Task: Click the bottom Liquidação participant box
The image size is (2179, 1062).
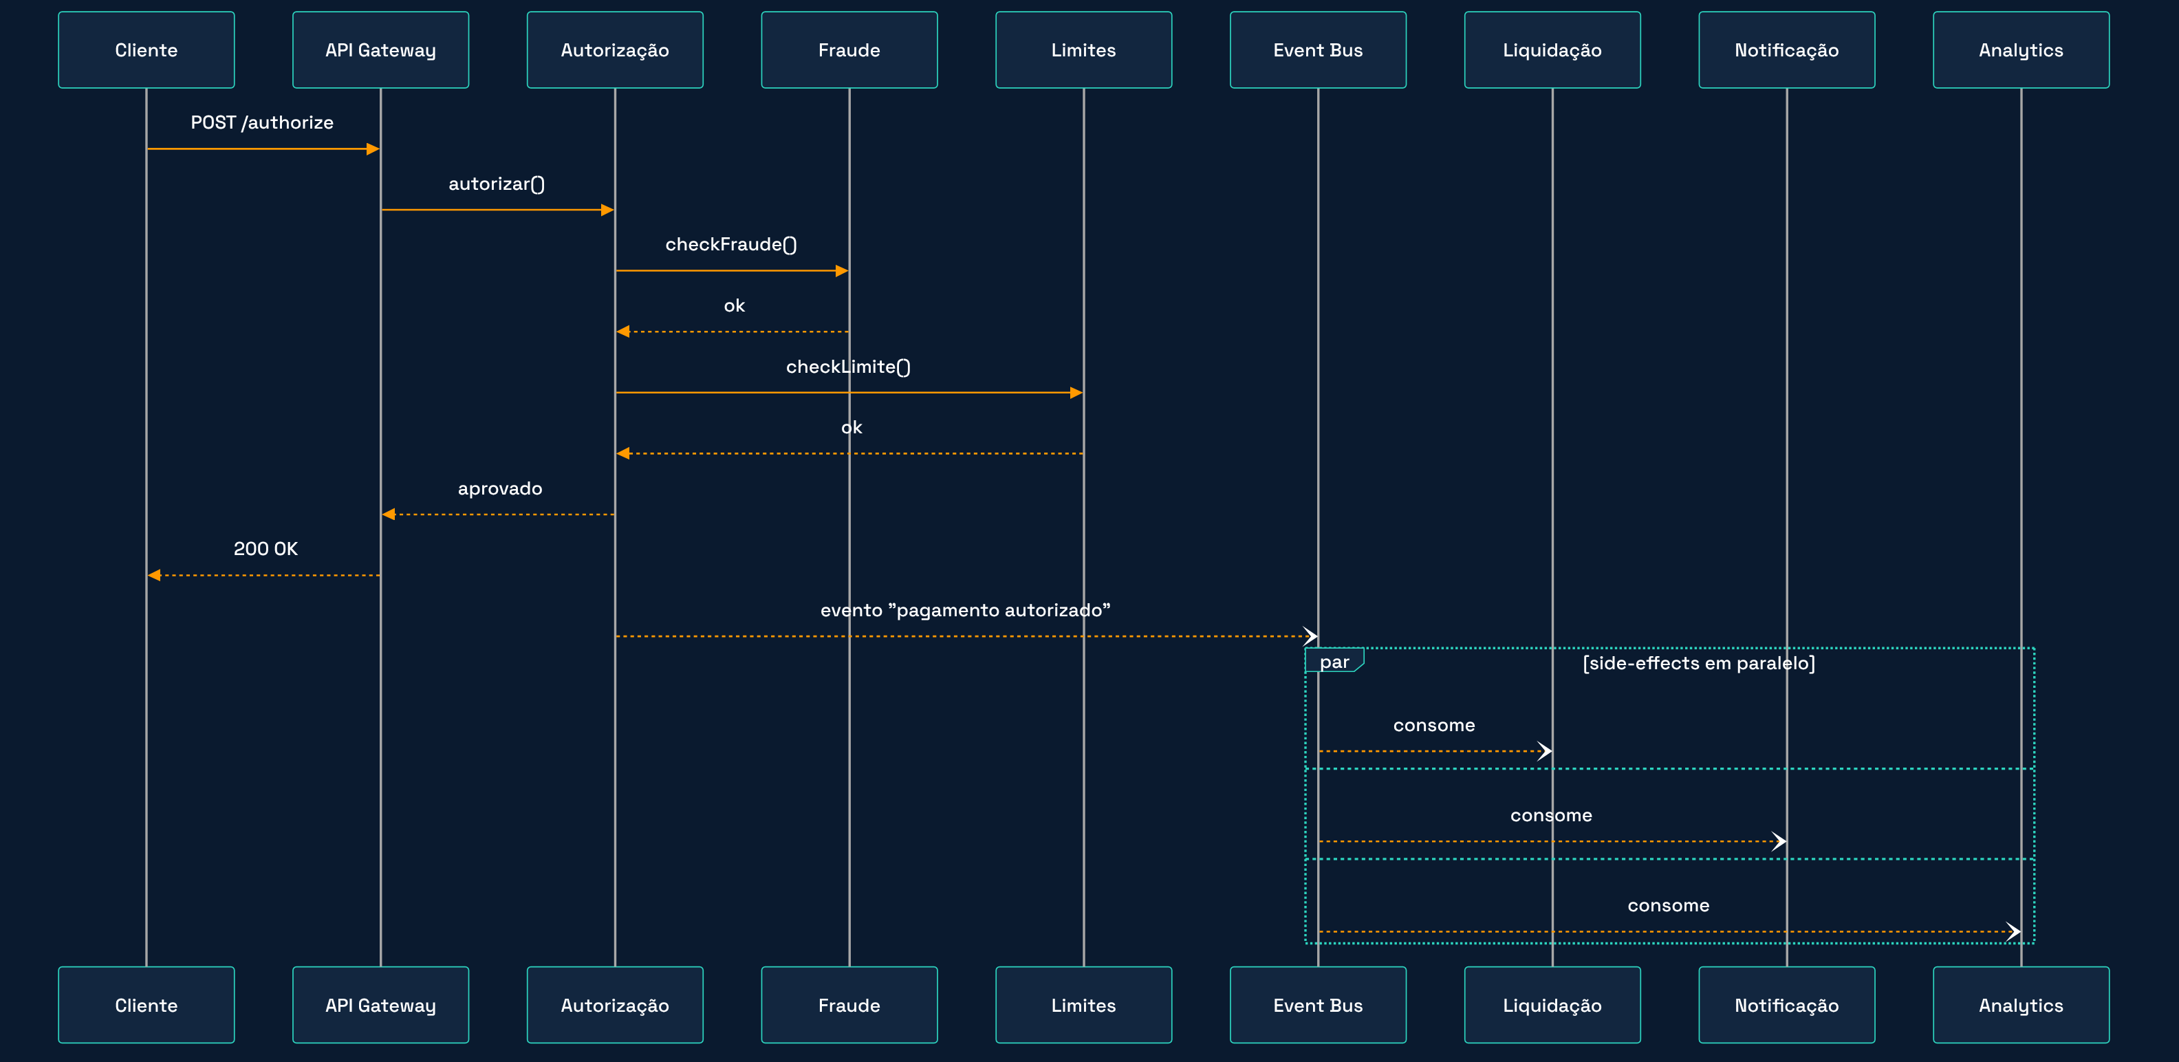Action: [1552, 1004]
